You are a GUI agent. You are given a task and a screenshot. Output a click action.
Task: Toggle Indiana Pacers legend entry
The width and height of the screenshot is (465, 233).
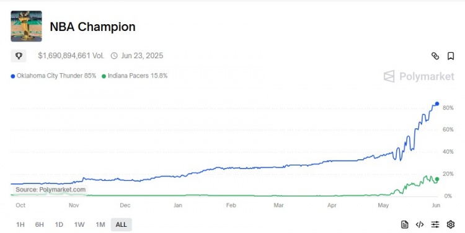point(135,76)
